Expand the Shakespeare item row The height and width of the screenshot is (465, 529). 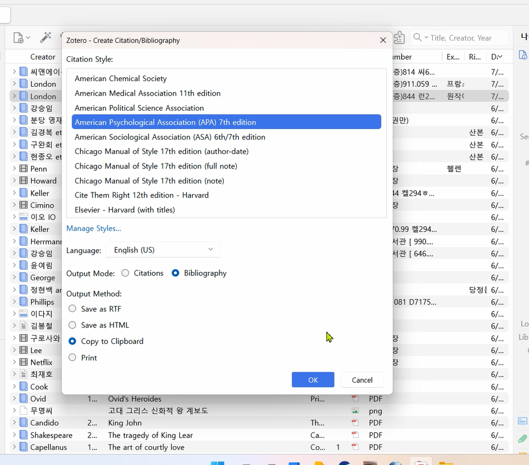coord(14,435)
